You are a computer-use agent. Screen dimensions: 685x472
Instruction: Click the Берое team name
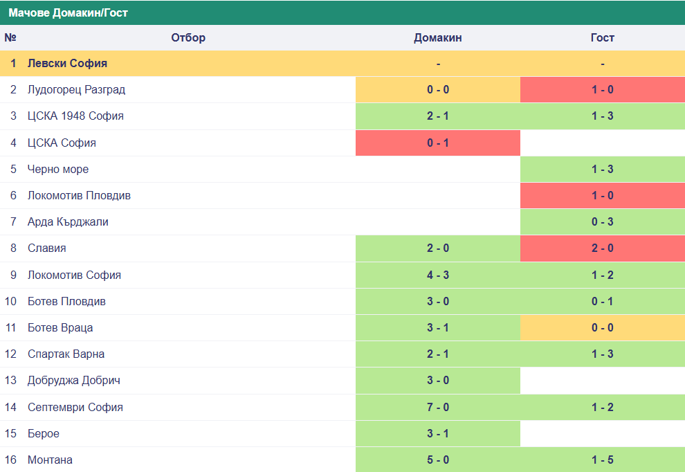point(44,433)
